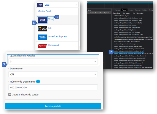The width and height of the screenshot is (157, 114).
Task: Choose American Express from the card list
Action: click(x=57, y=36)
